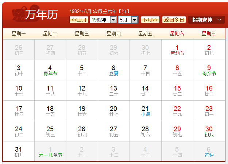The image size is (228, 164).
Task: Select May 5 十二 cell
Action: click(82, 70)
